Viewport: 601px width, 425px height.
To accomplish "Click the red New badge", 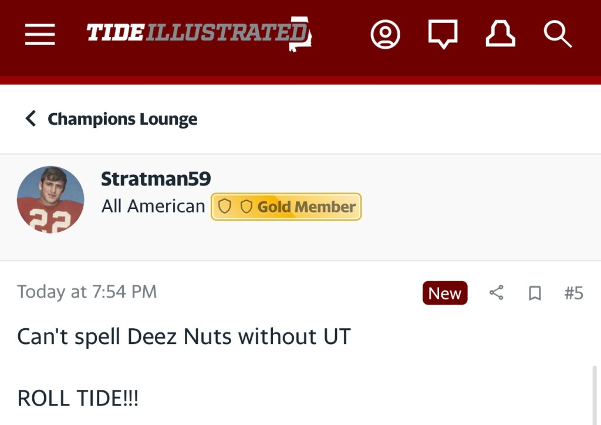I will pos(445,293).
